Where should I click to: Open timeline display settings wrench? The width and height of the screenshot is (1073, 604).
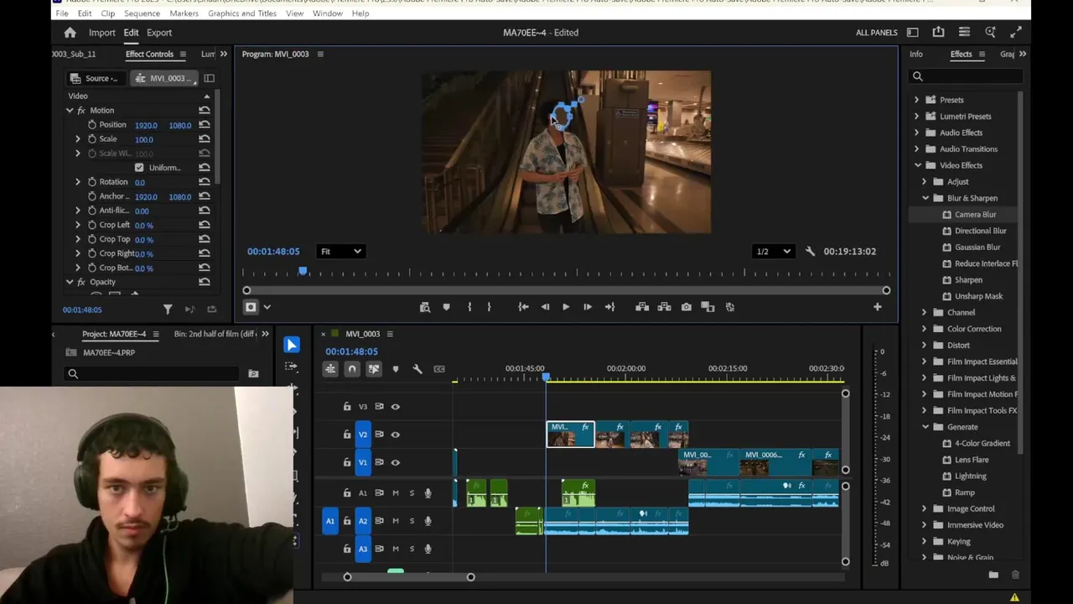(x=417, y=369)
